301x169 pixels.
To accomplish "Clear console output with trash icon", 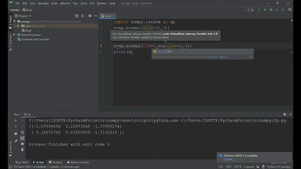I will click(22, 150).
